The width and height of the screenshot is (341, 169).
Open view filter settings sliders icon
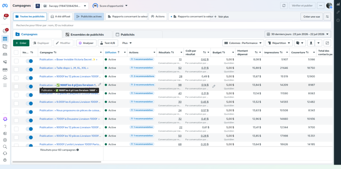pos(327,17)
